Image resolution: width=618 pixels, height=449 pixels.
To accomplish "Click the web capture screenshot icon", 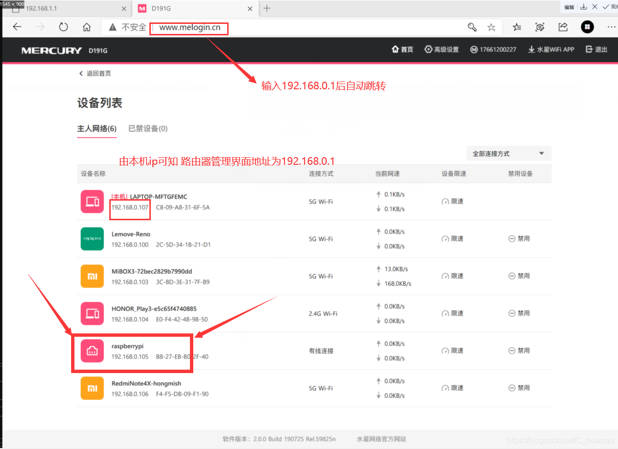I will (x=540, y=27).
